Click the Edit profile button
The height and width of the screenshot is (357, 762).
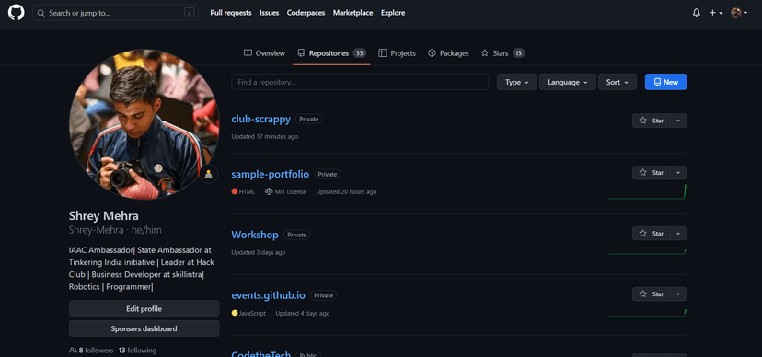point(144,308)
